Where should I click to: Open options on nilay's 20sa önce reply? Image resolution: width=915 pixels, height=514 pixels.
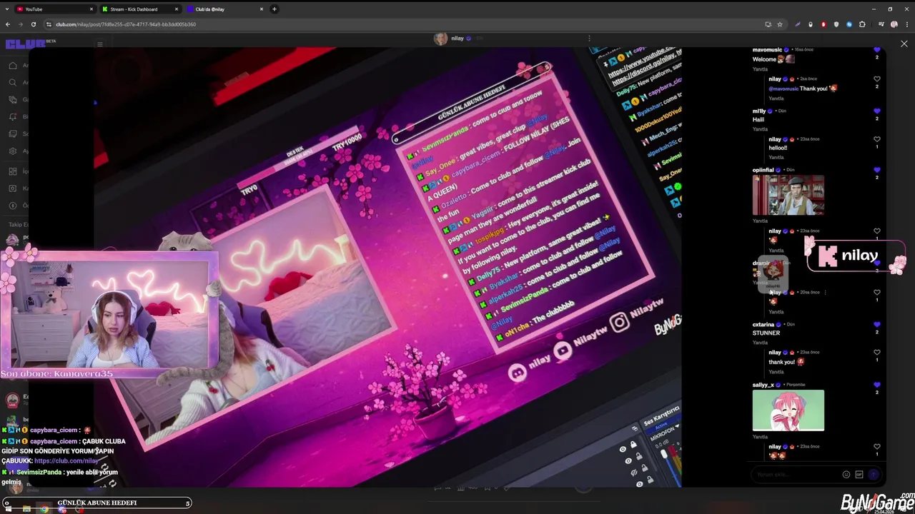[x=826, y=293]
